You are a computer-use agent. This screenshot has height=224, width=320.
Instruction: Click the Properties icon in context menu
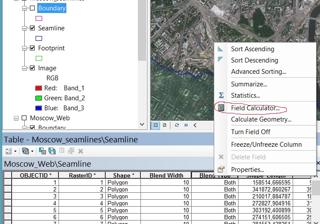pos(221,169)
